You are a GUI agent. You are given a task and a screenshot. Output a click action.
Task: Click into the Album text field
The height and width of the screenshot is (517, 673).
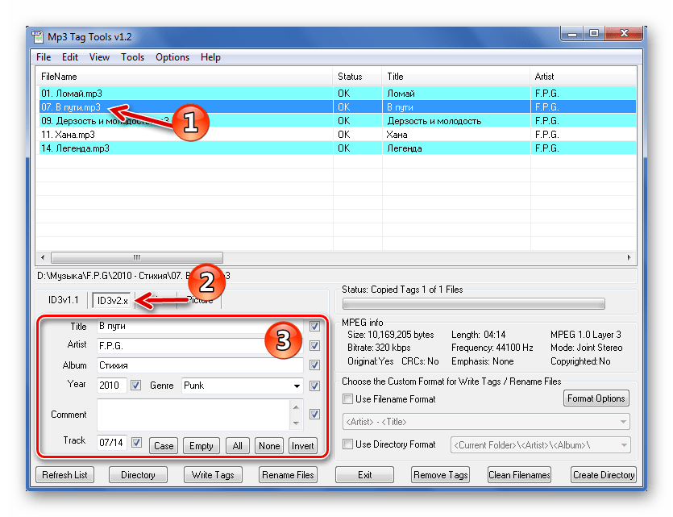(199, 365)
